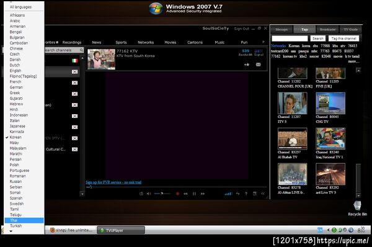
Task: Click the green TVUPlayer tray icon
Action: tap(334, 230)
